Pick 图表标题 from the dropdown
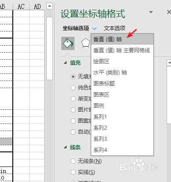This screenshot has width=171, height=182. pyautogui.click(x=122, y=84)
